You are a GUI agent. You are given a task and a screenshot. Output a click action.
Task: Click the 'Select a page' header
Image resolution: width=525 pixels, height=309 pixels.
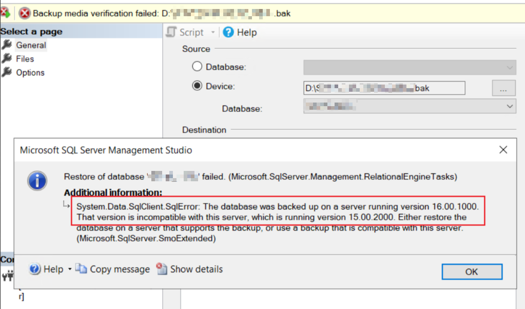pyautogui.click(x=31, y=31)
